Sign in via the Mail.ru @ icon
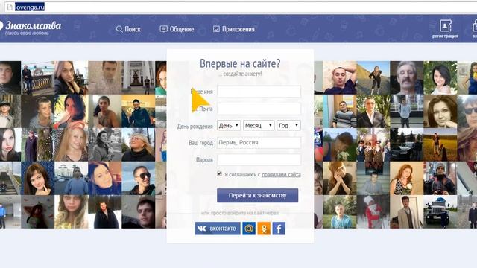 249,229
